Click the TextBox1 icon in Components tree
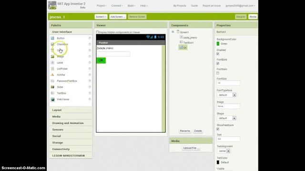Image resolution: width=305 pixels, height=171 pixels. click(181, 42)
